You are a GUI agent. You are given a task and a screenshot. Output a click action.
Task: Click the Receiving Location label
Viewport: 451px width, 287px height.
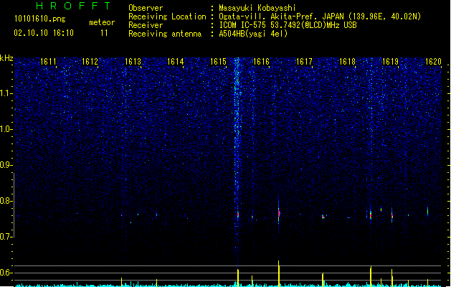coord(167,17)
